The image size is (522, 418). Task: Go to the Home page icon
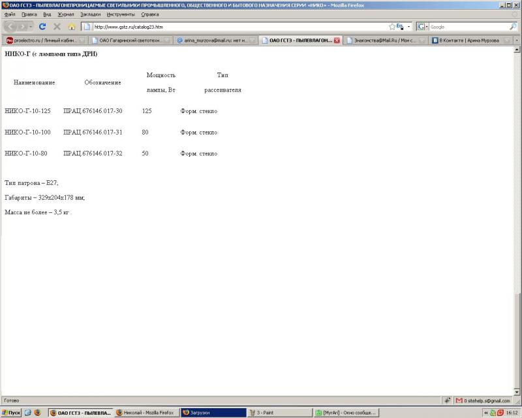(72, 27)
